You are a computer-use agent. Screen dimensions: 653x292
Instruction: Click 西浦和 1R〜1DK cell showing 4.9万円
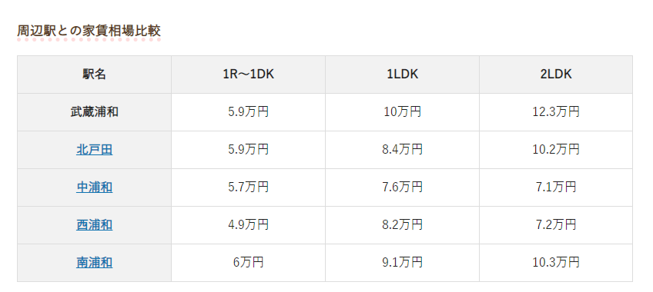(x=248, y=225)
